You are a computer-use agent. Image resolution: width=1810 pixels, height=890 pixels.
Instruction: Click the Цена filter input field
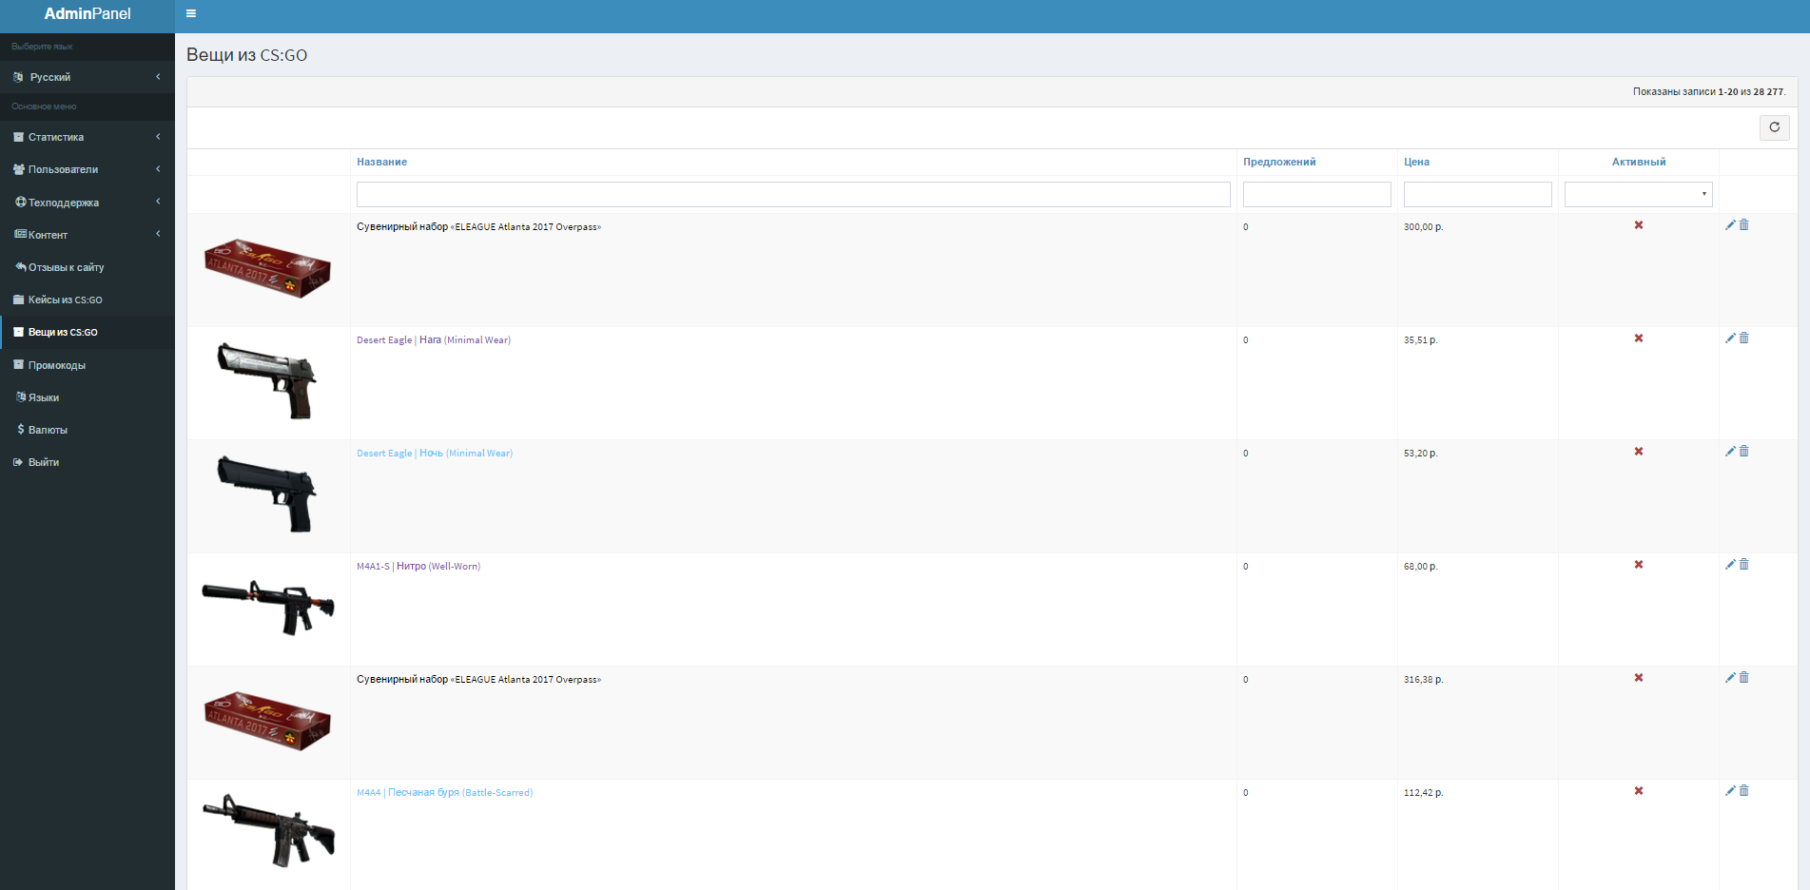pyautogui.click(x=1477, y=194)
